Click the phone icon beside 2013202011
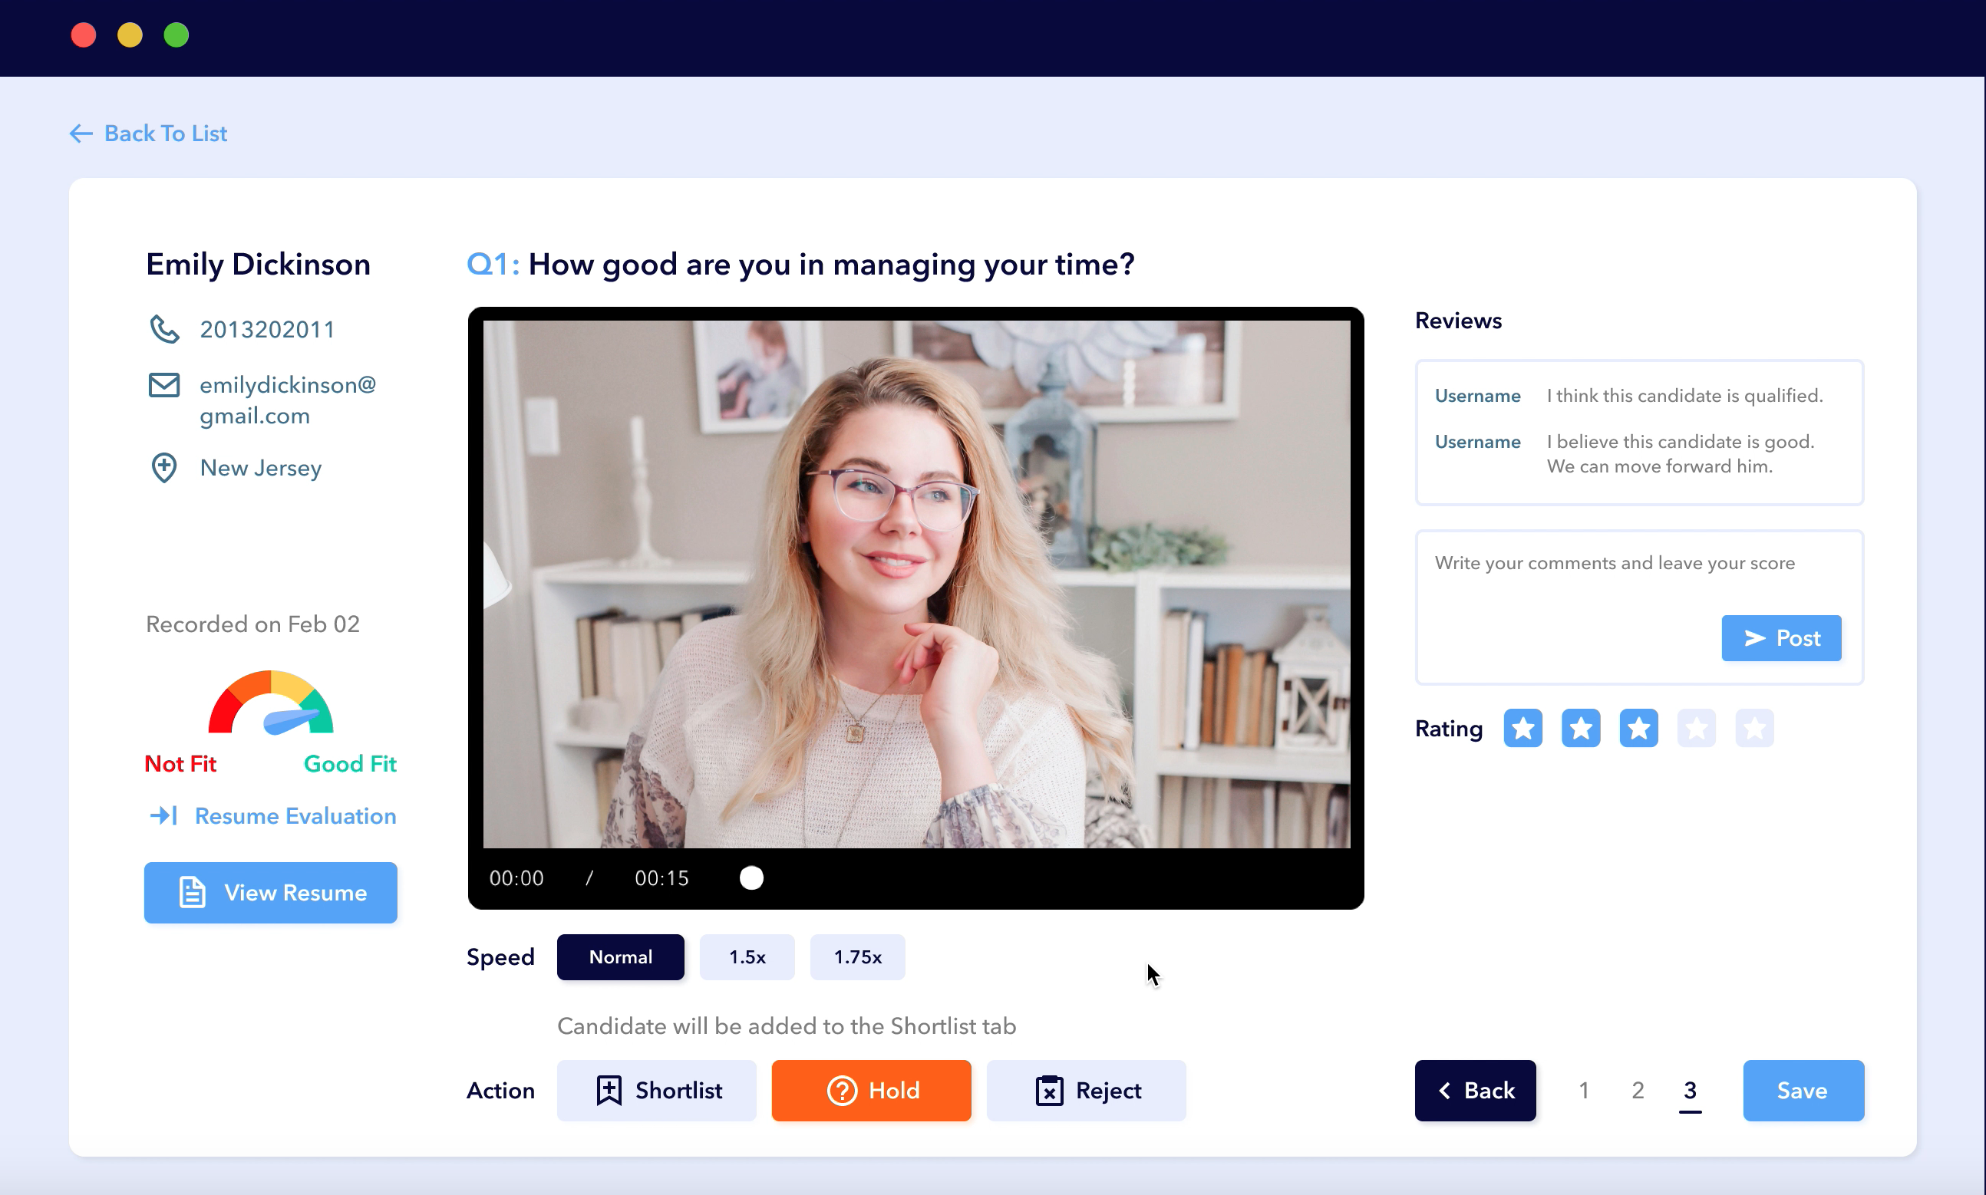This screenshot has height=1195, width=1986. click(164, 329)
